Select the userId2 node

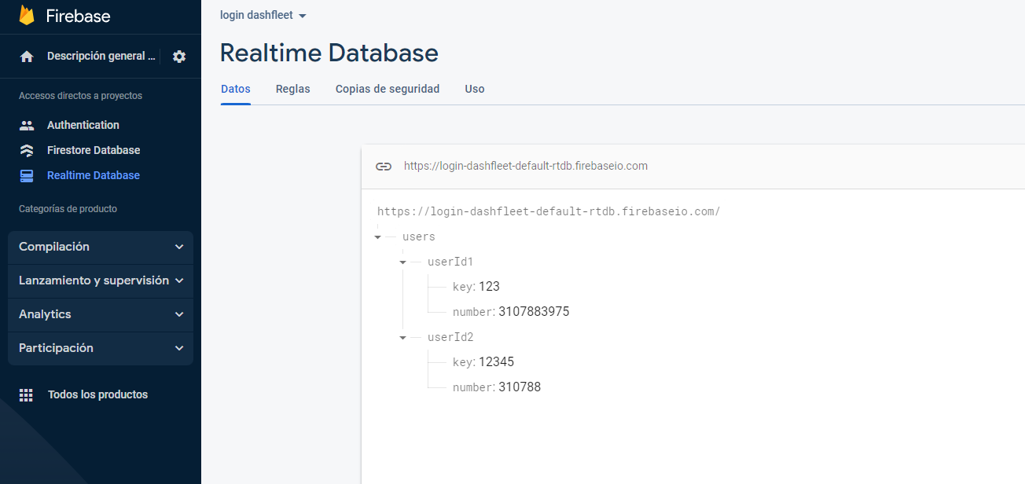tap(450, 337)
